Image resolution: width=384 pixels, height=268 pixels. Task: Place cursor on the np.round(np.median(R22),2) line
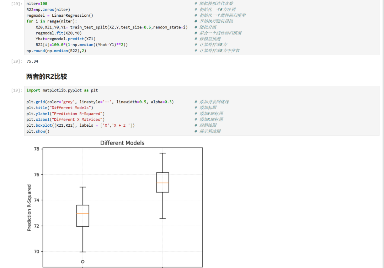point(56,51)
